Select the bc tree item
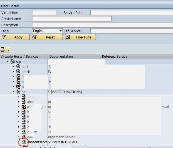173x148 pixels. (x=23, y=92)
